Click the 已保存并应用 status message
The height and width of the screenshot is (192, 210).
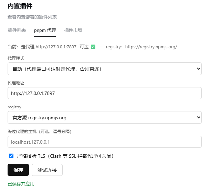coord(21,184)
